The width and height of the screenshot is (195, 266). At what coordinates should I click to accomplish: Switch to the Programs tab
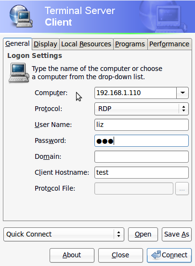pyautogui.click(x=130, y=44)
